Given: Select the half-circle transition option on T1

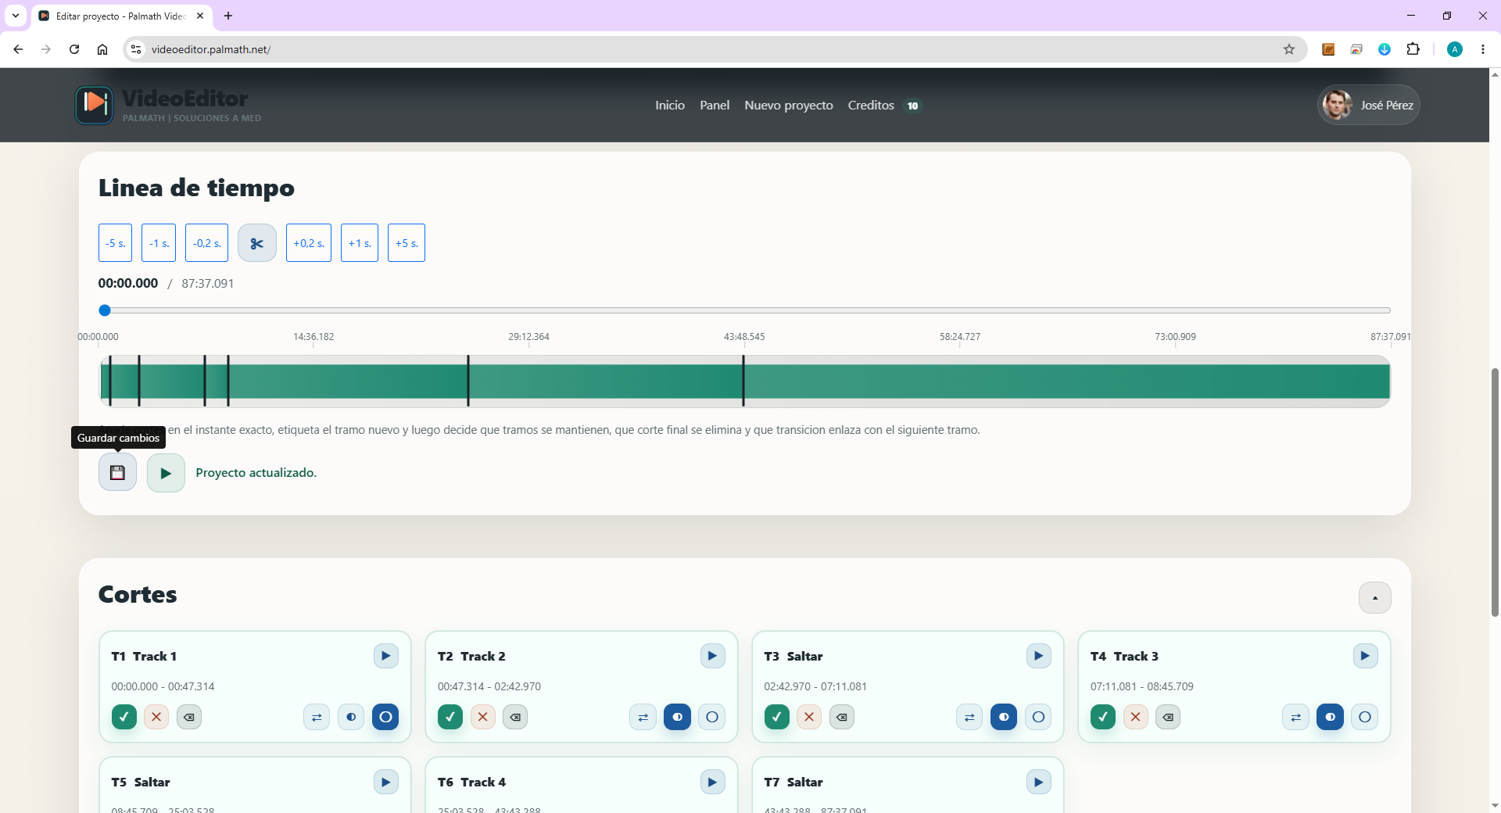Looking at the screenshot, I should [x=351, y=717].
